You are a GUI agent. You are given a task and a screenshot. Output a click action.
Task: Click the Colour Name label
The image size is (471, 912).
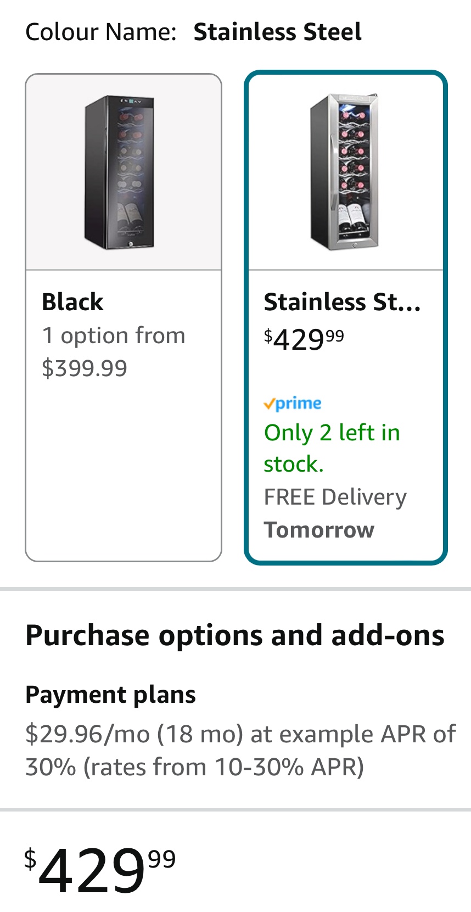[x=101, y=32]
